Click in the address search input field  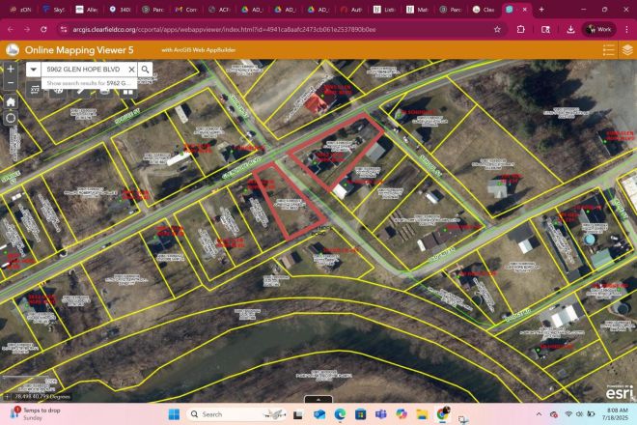tap(83, 70)
